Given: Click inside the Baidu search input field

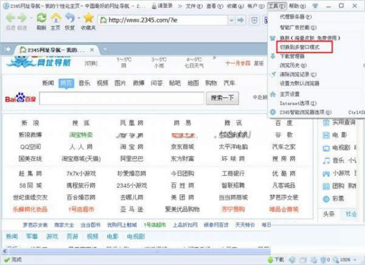Looking at the screenshot, I should (x=122, y=98).
